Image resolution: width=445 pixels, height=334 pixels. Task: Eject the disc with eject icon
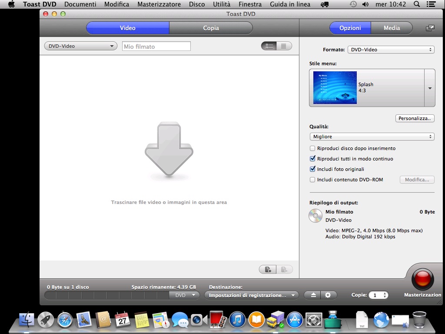[x=313, y=295]
